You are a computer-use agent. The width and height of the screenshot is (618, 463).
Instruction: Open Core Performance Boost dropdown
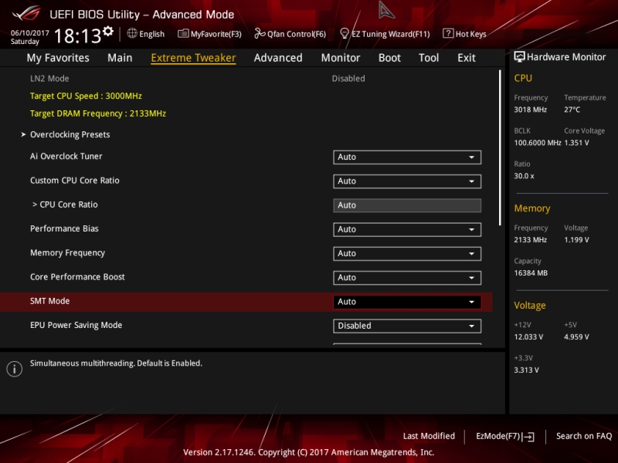point(407,278)
